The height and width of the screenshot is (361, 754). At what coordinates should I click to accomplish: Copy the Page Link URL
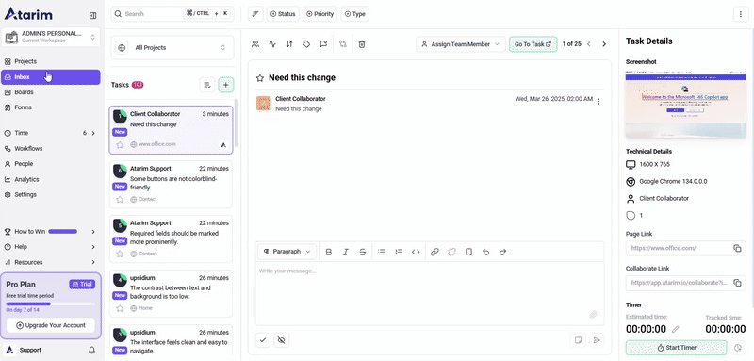click(737, 248)
